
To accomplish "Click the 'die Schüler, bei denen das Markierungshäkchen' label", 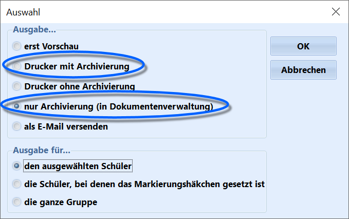I will coord(144,184).
